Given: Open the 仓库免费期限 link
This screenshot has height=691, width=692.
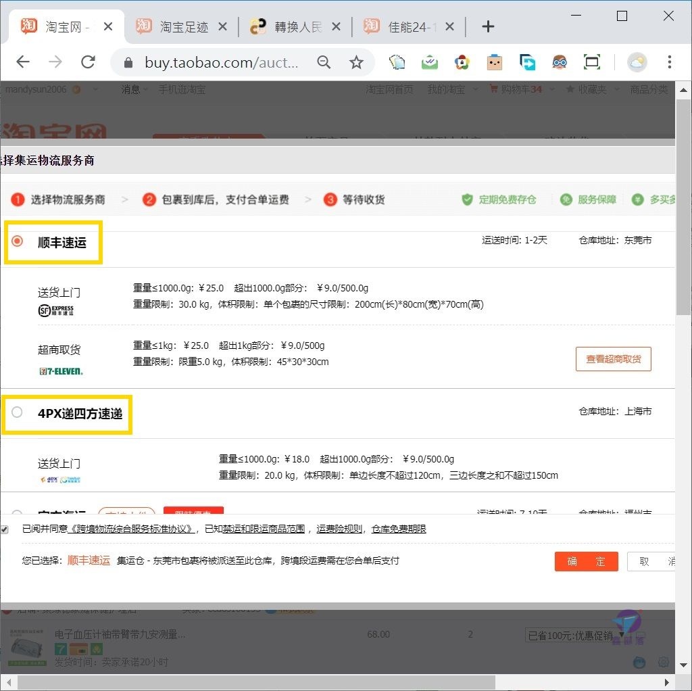Looking at the screenshot, I should point(399,529).
